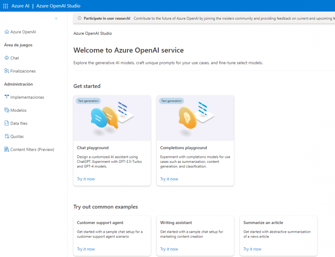Click Try it now on Chat playground
335x257 pixels.
click(x=86, y=179)
